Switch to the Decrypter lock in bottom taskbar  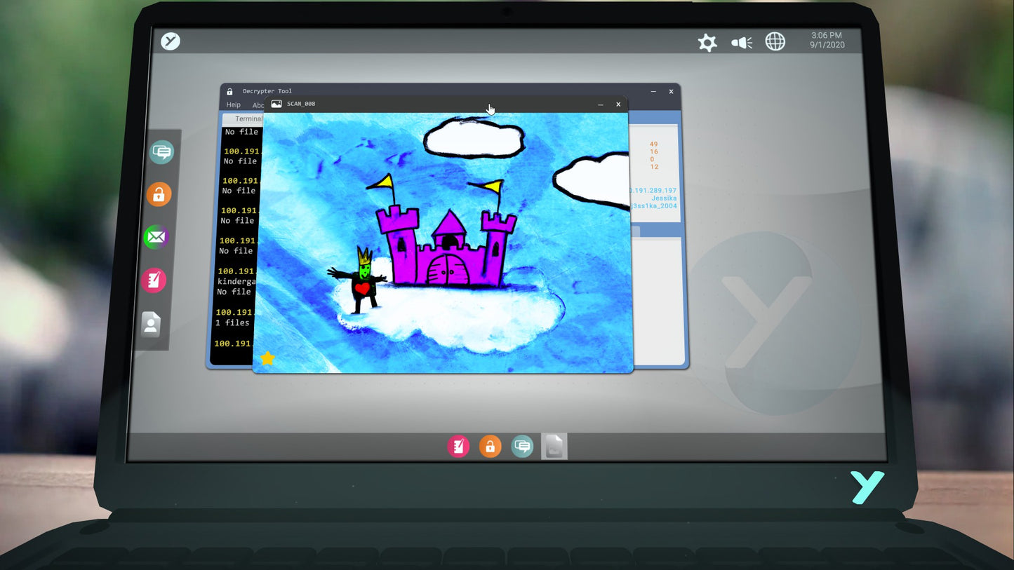click(x=490, y=446)
